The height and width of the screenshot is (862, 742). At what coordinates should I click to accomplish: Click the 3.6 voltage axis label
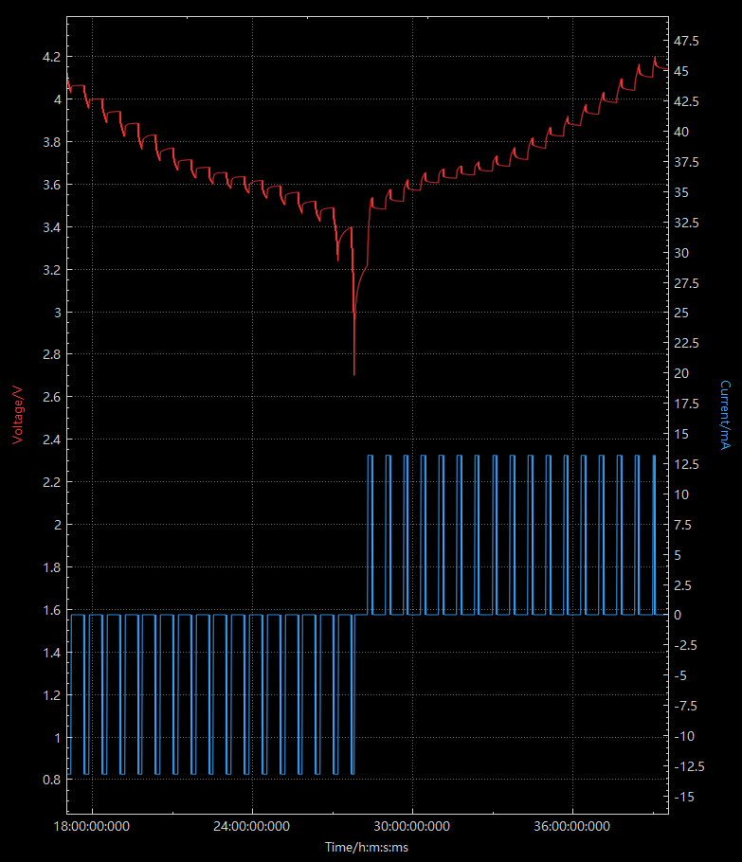coord(52,185)
